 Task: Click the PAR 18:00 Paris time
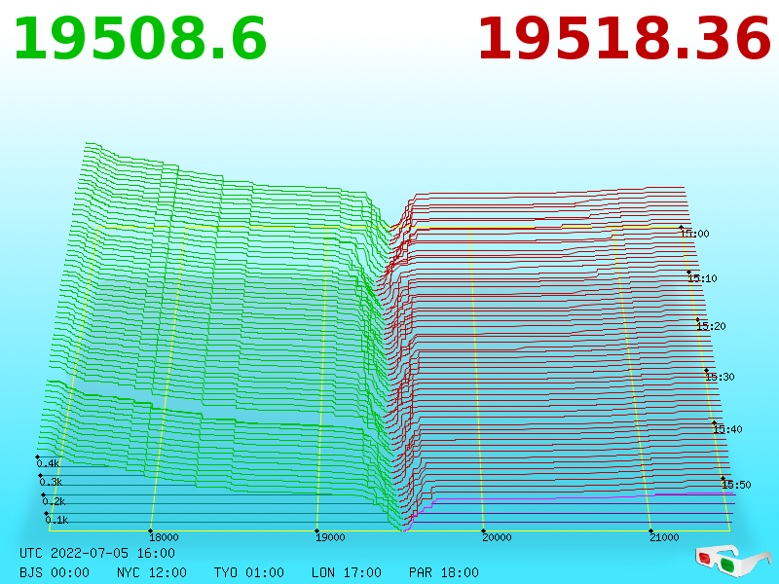(444, 572)
